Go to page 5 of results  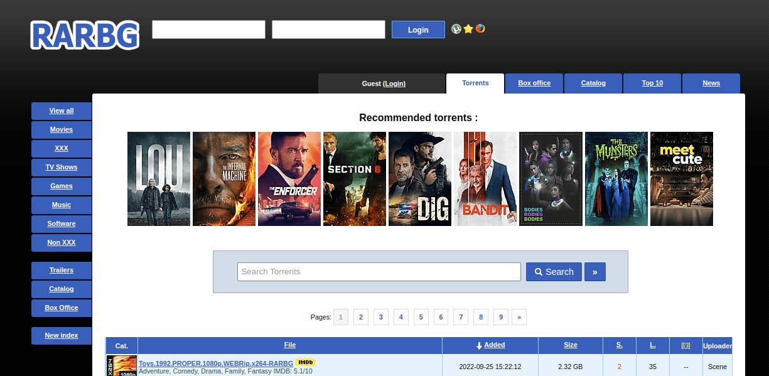[x=421, y=317]
